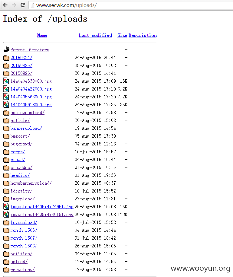Open the 20150825/ folder link

[x=21, y=65]
